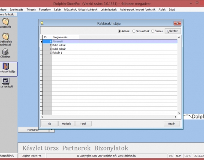Expand the Hungarian language dropdown

(52, 130)
